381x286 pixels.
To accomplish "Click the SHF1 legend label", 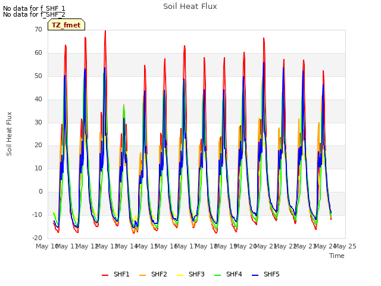I will pyautogui.click(x=121, y=274).
